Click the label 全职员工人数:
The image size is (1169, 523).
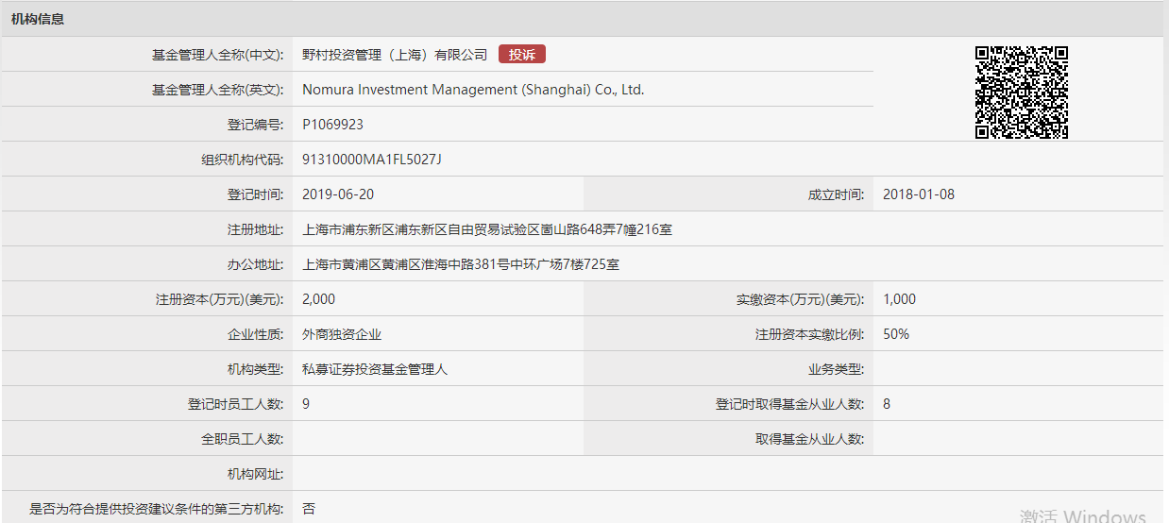(243, 439)
